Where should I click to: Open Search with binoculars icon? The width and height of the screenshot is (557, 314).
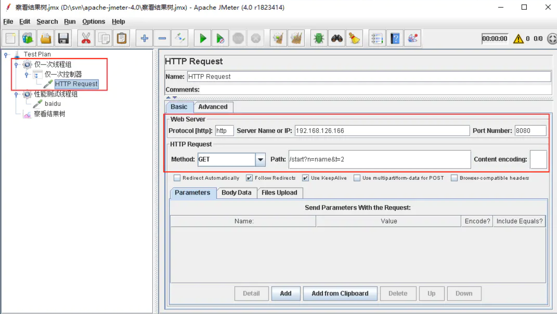[x=337, y=39]
